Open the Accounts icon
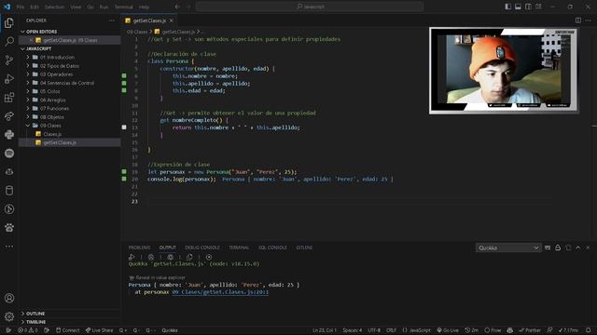 coord(9,298)
